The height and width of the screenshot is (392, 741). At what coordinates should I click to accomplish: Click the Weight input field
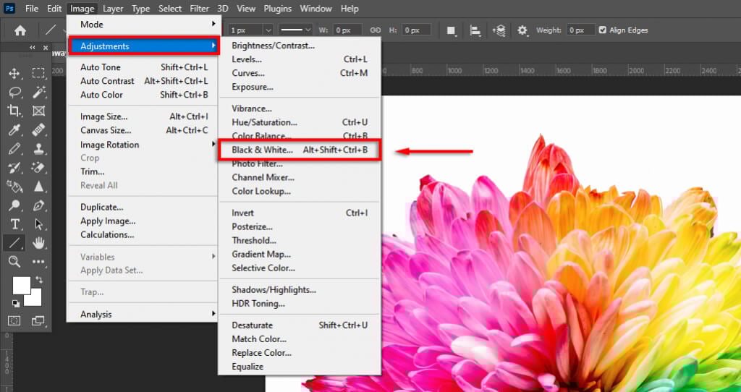click(580, 30)
